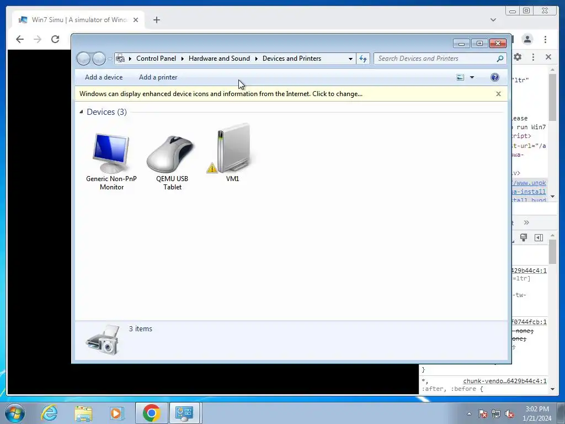Click the Devices and Printers breadcrumb
Viewport: 565px width, 424px height.
coord(291,59)
